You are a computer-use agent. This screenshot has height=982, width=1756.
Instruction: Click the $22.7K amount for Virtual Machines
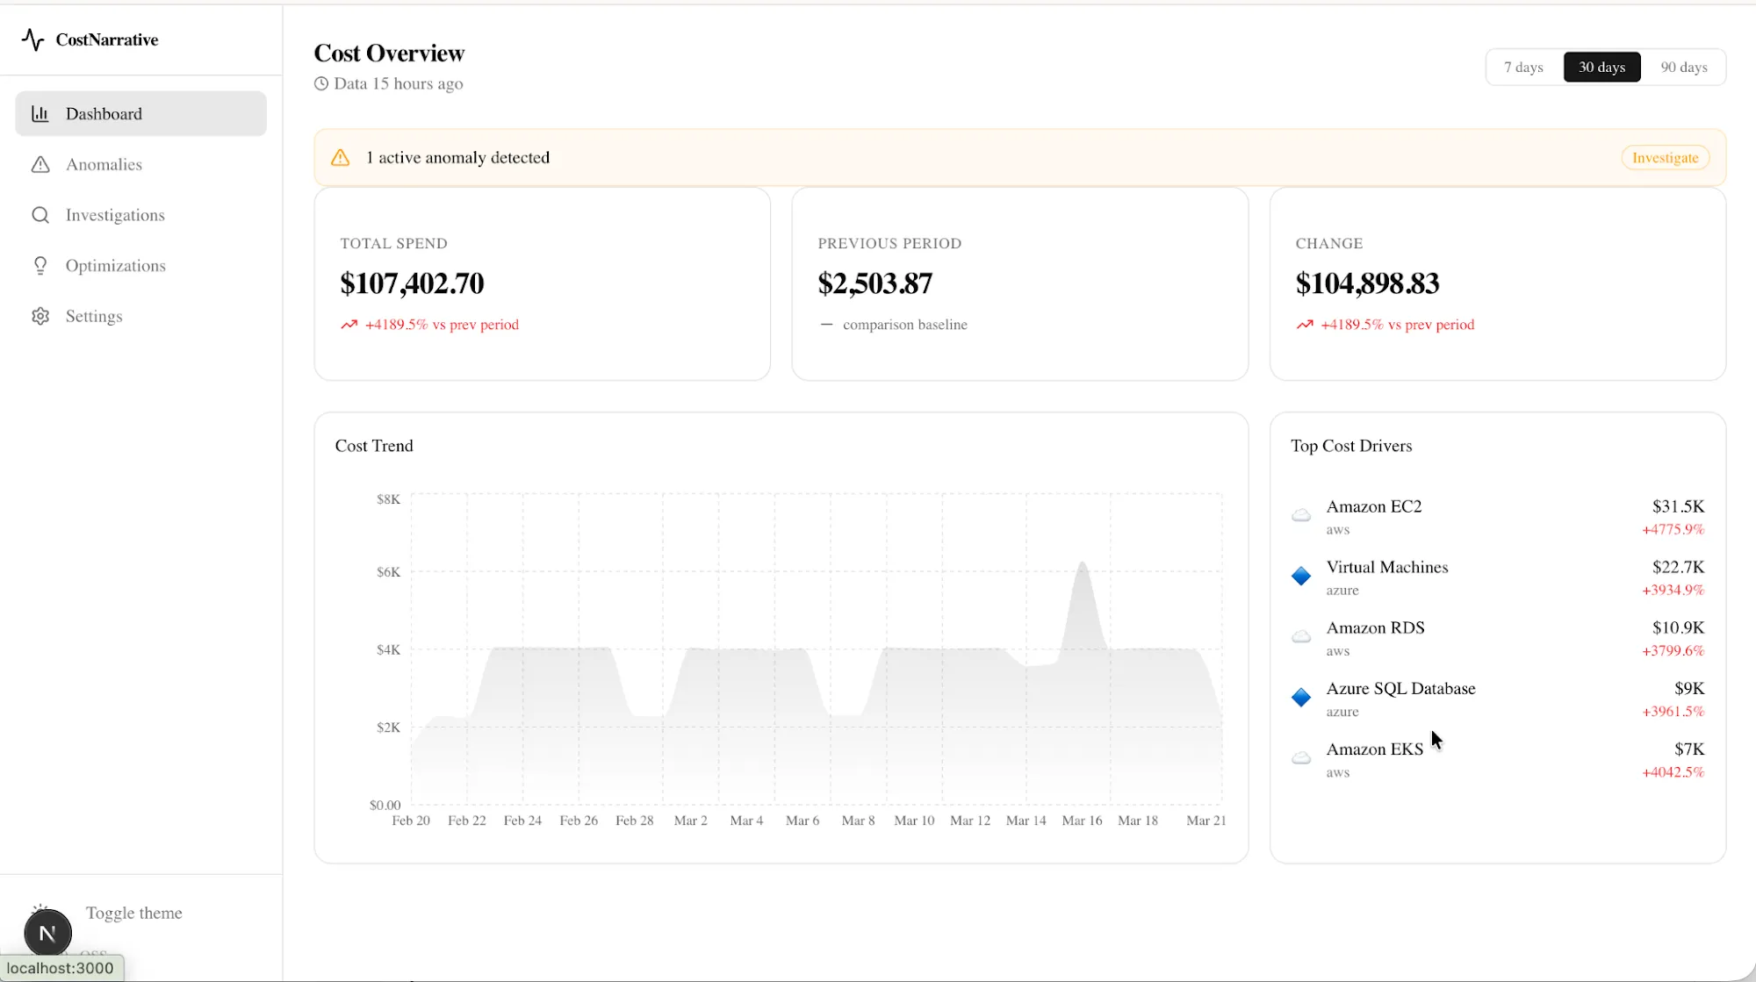coord(1678,567)
